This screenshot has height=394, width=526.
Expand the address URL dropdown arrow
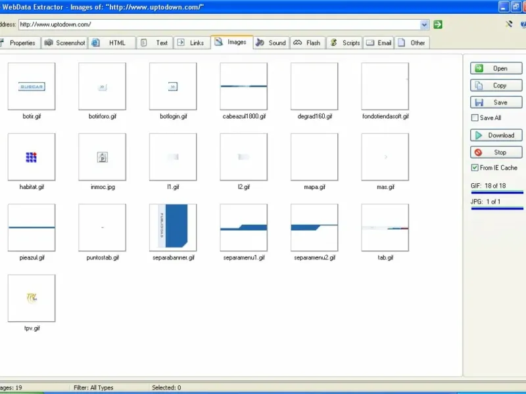(x=424, y=24)
